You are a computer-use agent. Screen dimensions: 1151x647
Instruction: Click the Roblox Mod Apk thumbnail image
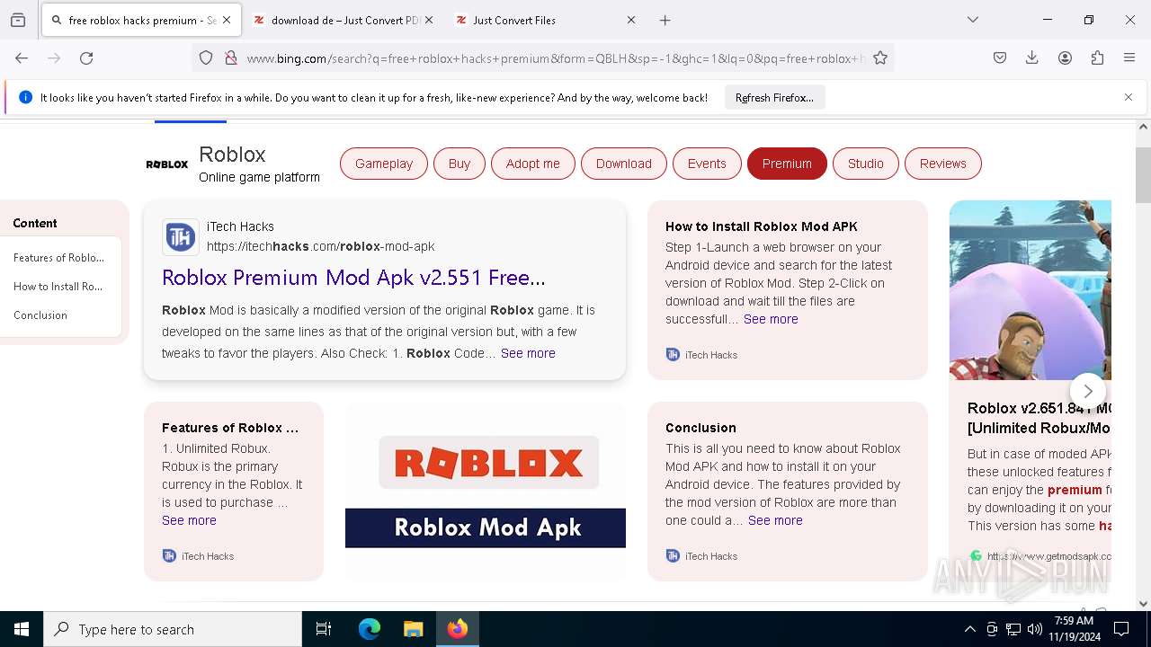tap(486, 491)
